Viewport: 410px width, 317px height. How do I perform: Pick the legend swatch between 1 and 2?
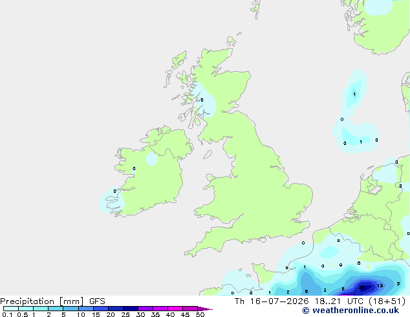(x=41, y=309)
